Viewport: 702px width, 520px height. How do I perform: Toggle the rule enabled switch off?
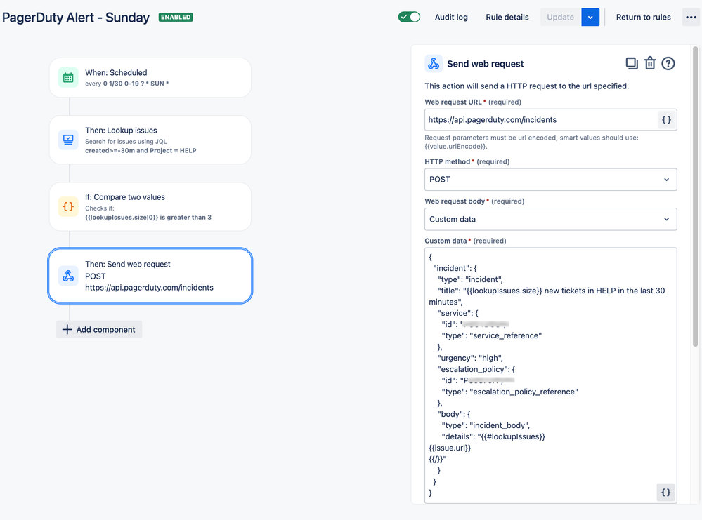coord(409,17)
